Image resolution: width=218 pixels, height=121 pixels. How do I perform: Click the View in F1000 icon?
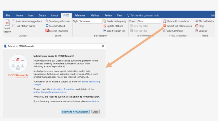pos(131,31)
